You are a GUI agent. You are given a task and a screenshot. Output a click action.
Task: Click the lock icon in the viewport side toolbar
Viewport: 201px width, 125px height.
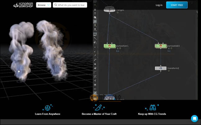pyautogui.click(x=95, y=9)
